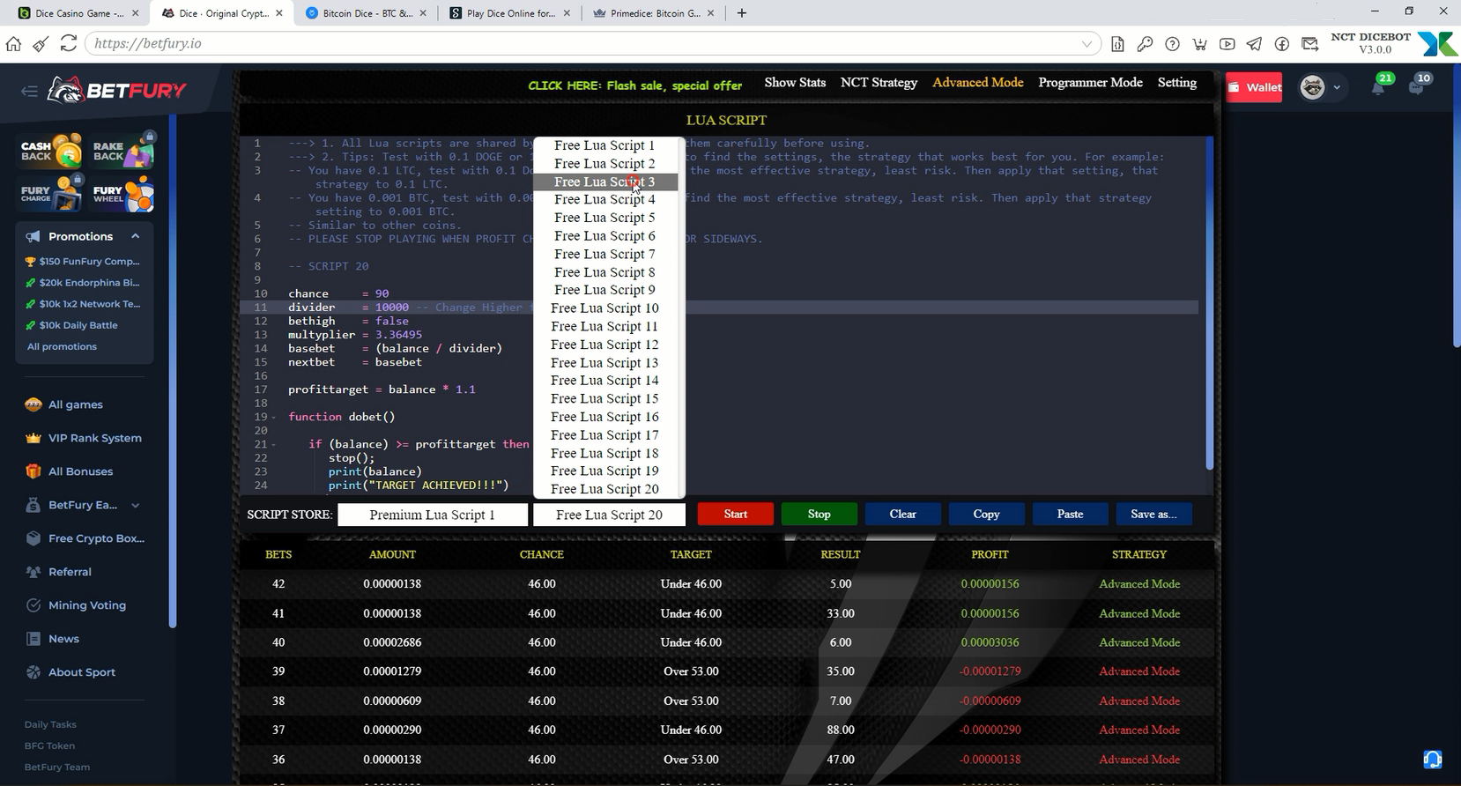The width and height of the screenshot is (1461, 786).
Task: Open the Fury Wheel promo tile
Action: coord(122,193)
